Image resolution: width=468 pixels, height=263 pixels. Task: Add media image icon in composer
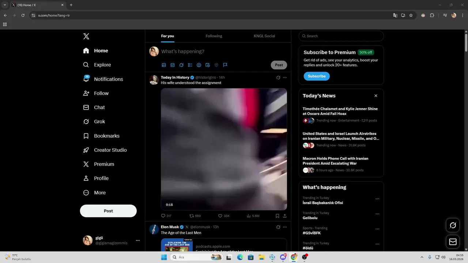pos(164,65)
